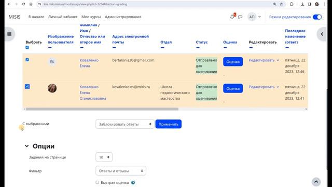Click the EK user avatar
332x187 pixels.
point(52,62)
